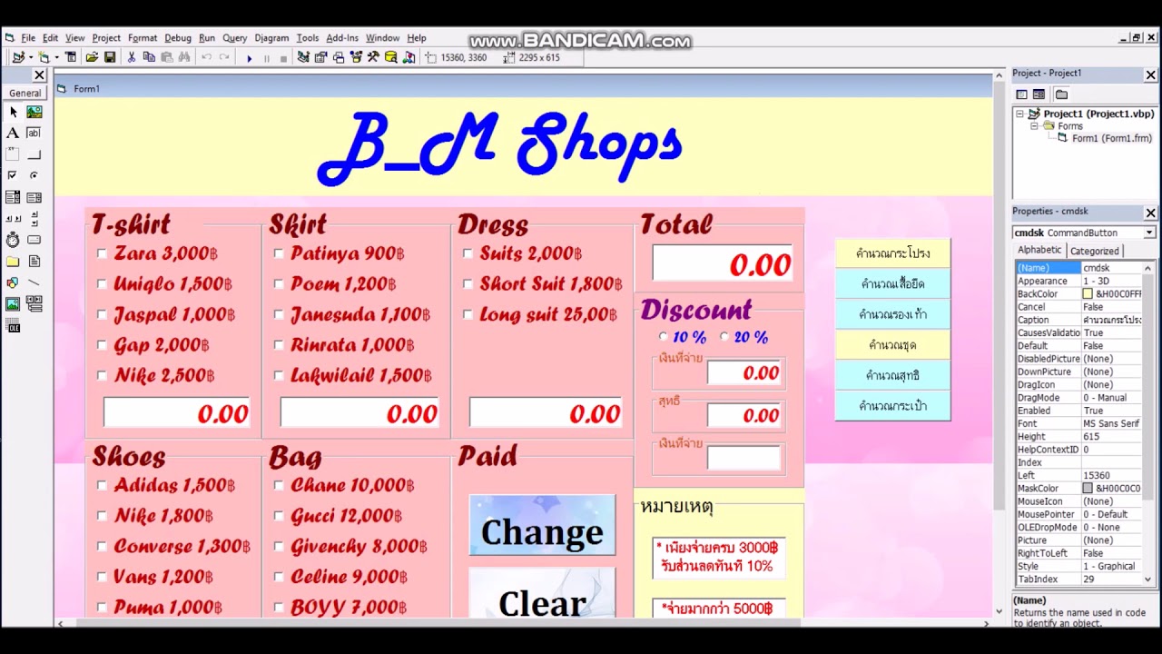The width and height of the screenshot is (1162, 654).
Task: Switch to the Categorized properties tab
Action: (1094, 252)
